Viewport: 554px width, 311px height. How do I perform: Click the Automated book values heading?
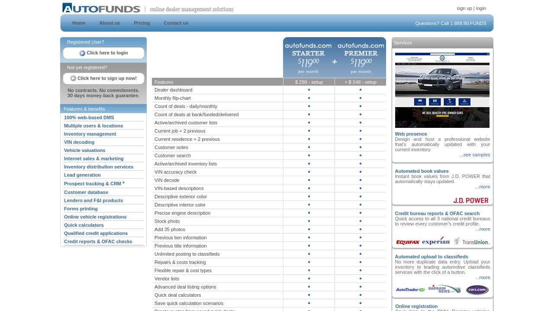(x=422, y=171)
